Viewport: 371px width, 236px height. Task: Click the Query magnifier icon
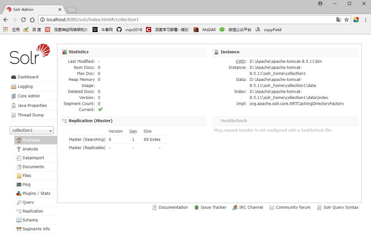click(19, 202)
